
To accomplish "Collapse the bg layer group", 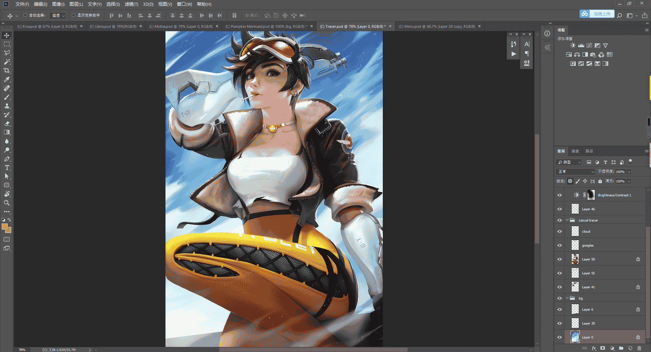I will point(567,298).
